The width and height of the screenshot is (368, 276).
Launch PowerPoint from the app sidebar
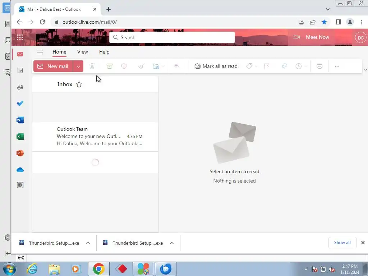(20, 153)
